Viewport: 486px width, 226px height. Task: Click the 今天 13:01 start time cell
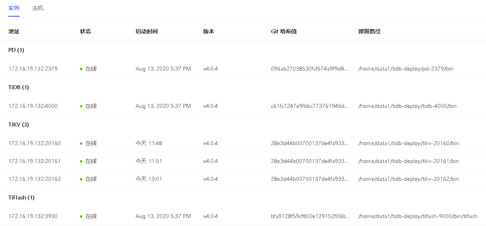coord(149,179)
